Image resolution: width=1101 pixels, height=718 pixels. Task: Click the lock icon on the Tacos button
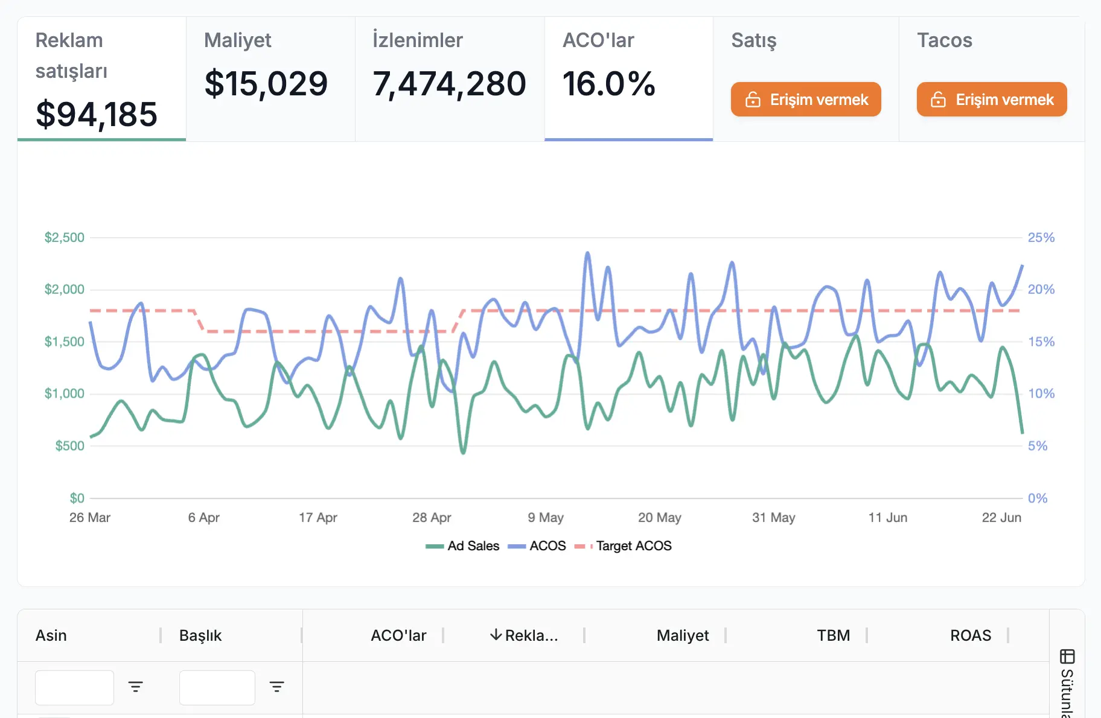click(x=939, y=99)
